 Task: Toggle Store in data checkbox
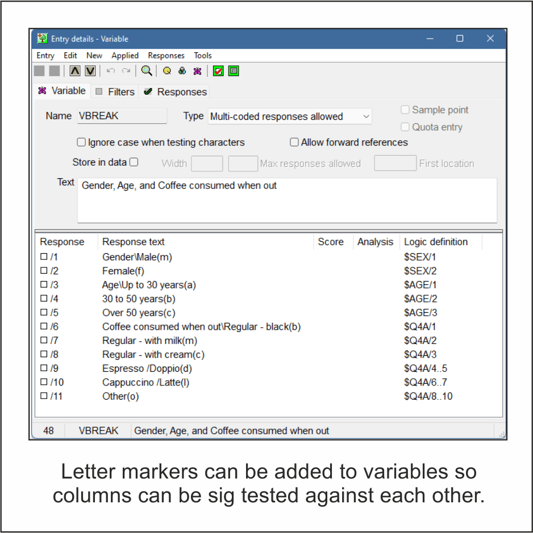click(x=134, y=162)
